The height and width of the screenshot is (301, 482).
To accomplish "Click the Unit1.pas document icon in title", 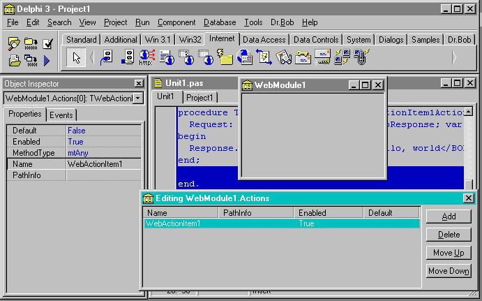I will click(158, 83).
